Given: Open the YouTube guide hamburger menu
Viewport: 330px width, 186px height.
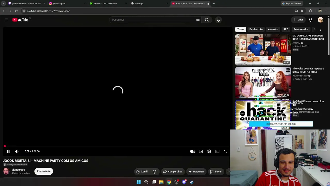Looking at the screenshot, I should [x=6, y=20].
